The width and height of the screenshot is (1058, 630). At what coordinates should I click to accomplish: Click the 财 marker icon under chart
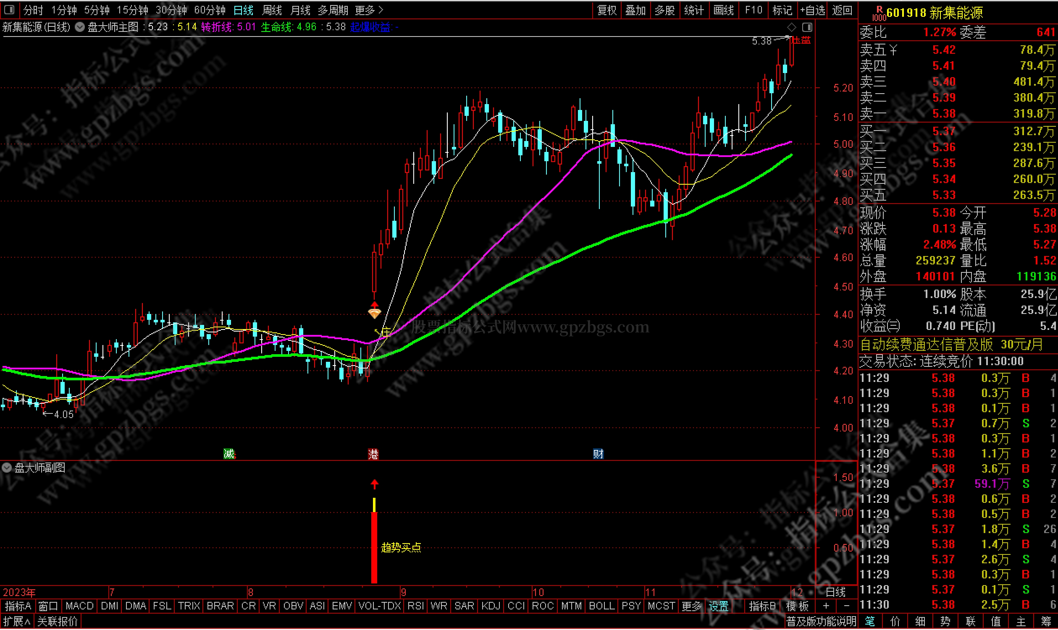pyautogui.click(x=598, y=454)
